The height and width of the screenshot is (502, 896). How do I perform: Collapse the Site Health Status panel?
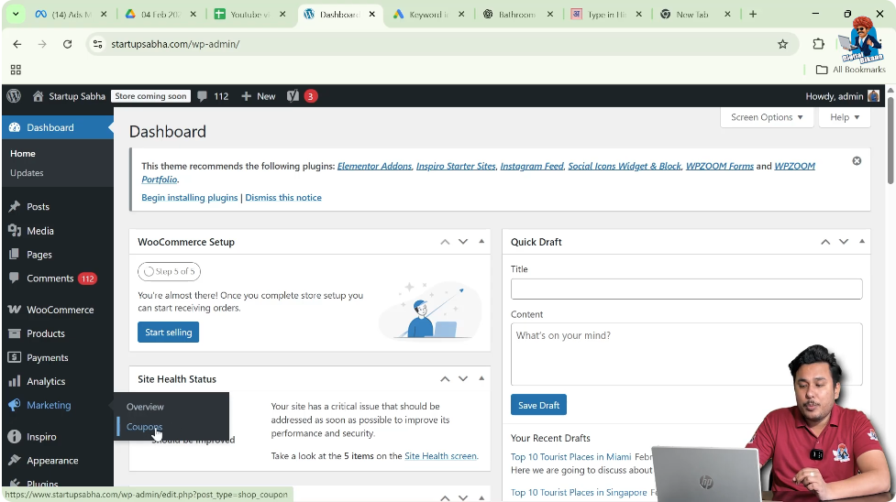(481, 378)
